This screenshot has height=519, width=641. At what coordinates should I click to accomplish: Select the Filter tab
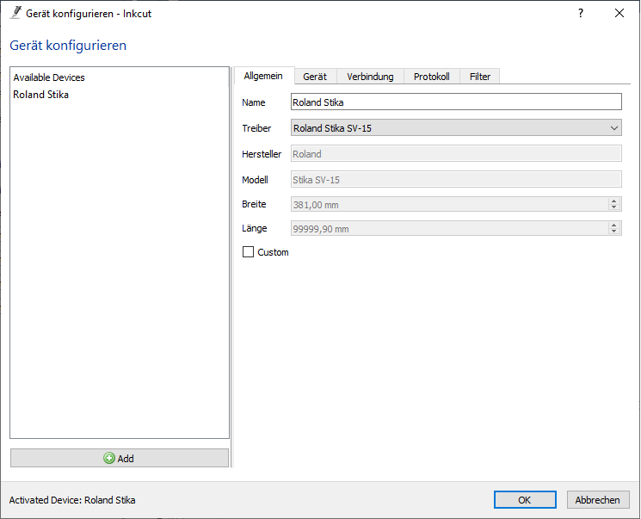pyautogui.click(x=480, y=77)
